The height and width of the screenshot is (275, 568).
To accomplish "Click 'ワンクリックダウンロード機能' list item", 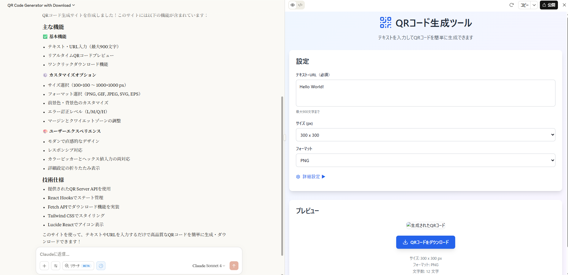I will [78, 64].
